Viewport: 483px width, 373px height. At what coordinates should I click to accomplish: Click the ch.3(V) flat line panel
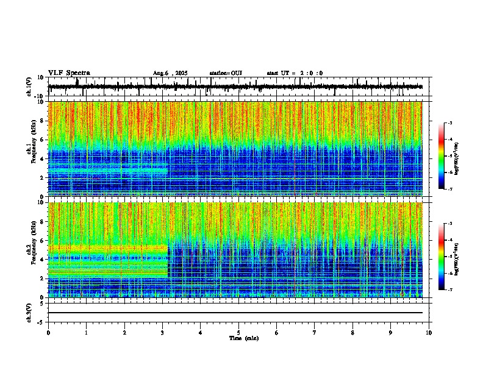tap(238, 313)
